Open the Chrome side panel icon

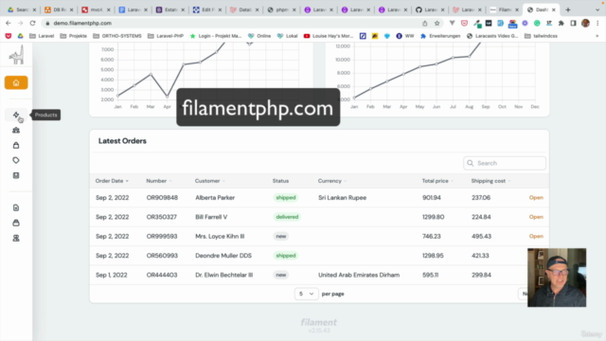click(x=573, y=23)
